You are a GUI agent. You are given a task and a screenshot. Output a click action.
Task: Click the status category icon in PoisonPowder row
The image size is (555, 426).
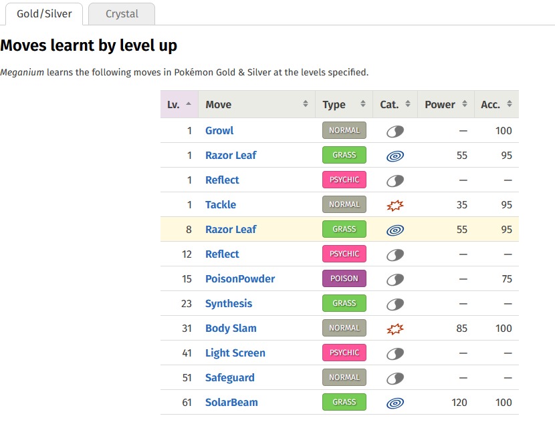(395, 279)
